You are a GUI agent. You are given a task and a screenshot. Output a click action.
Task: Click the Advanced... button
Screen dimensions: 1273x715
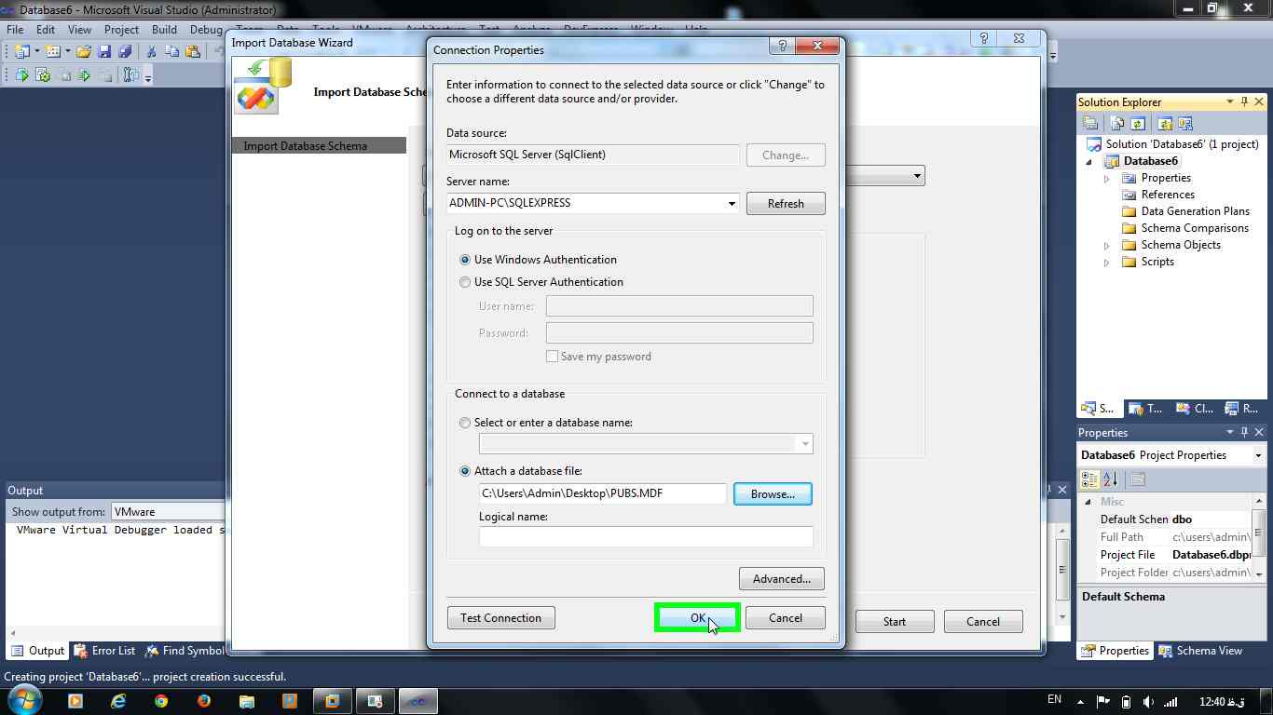click(x=781, y=579)
